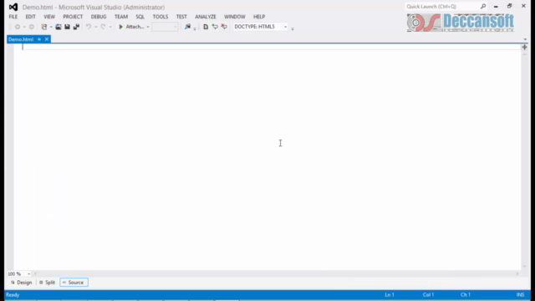Restore down the Visual Studio window
Screen dimensions: 535x301
tap(509, 6)
